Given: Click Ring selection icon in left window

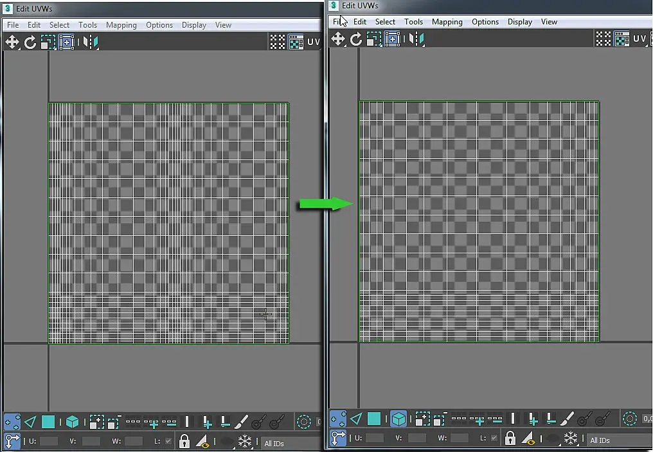Looking at the screenshot, I should tap(187, 422).
